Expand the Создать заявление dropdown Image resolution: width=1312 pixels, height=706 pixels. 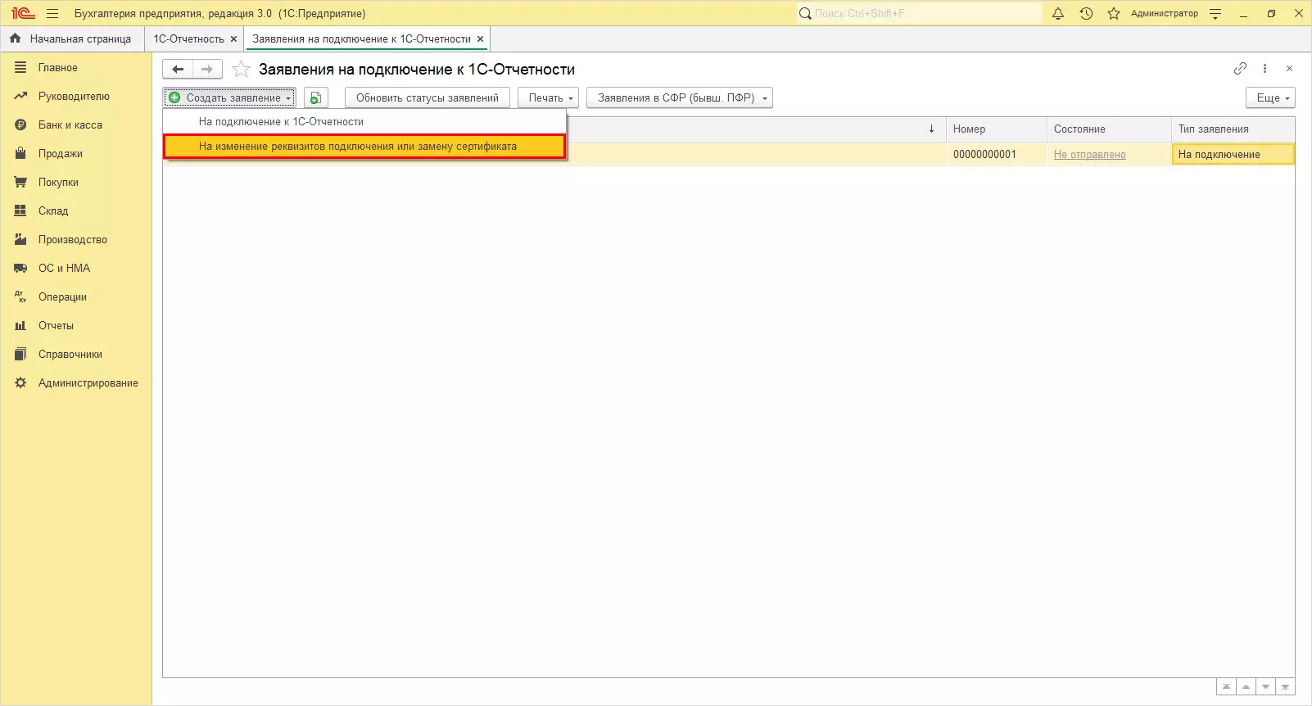coord(229,98)
